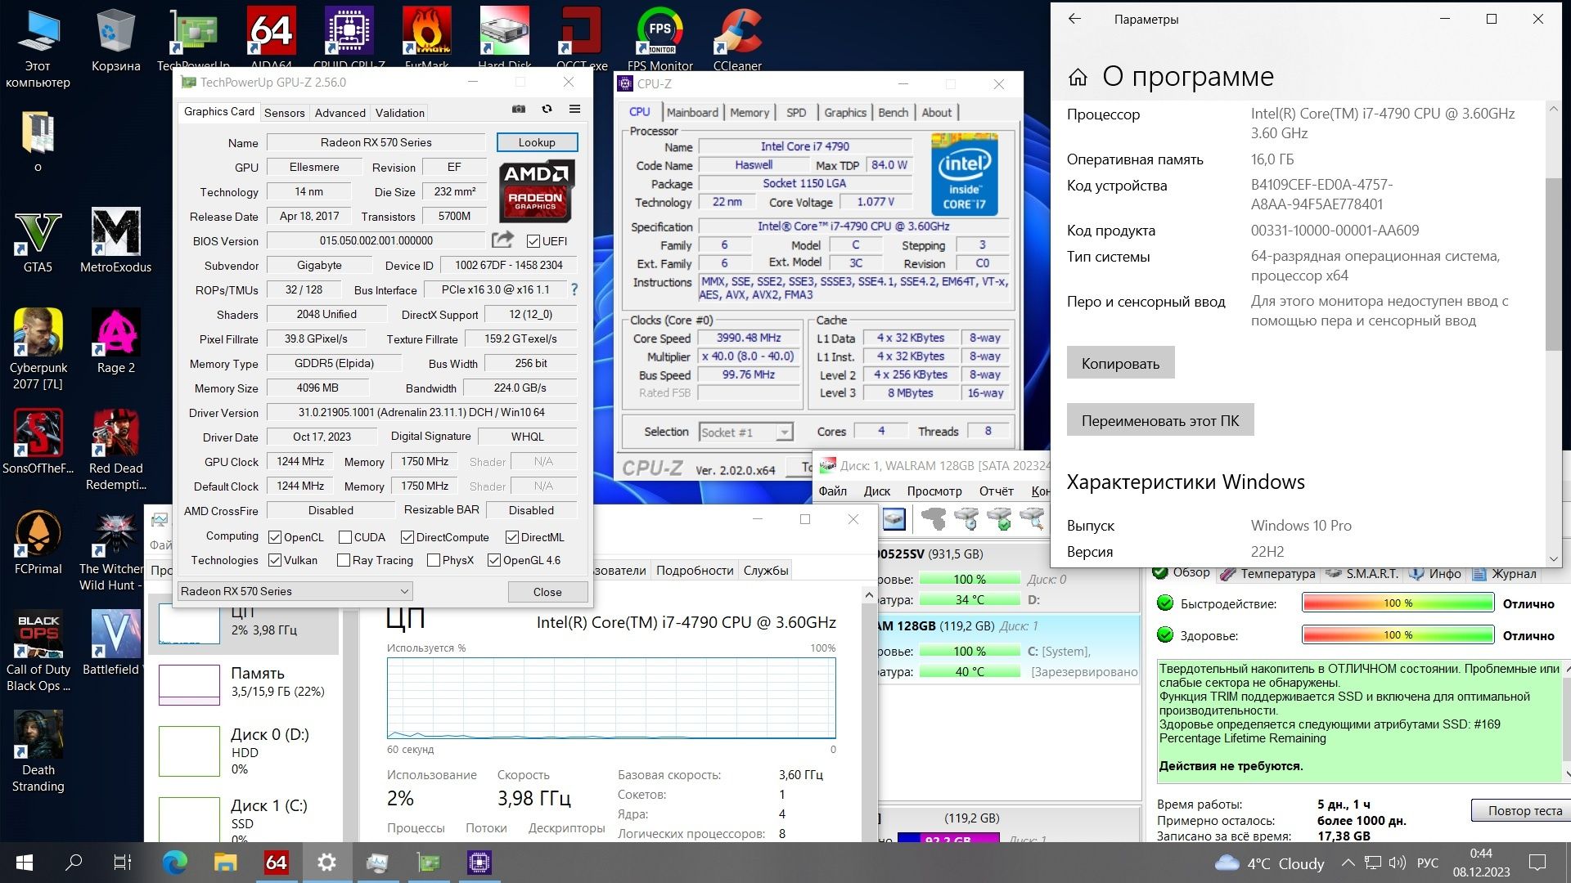This screenshot has width=1571, height=883.
Task: Switch to the Mainboard tab in CPU-Z
Action: pos(692,112)
